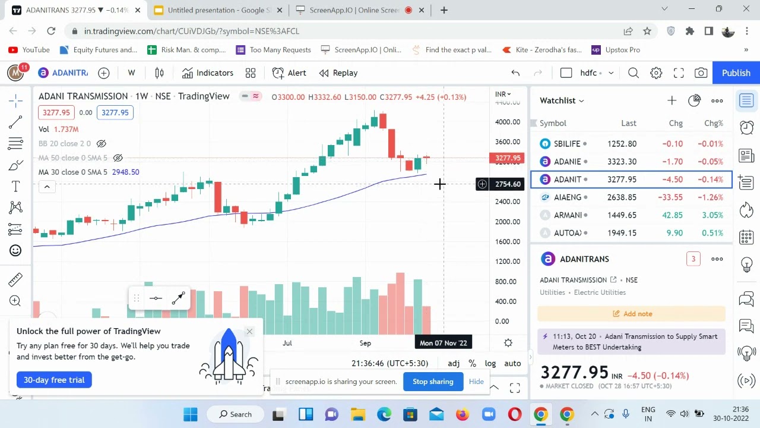Screen dimensions: 760x428
Task: Open Windows taskbar Search box
Action: (235, 414)
